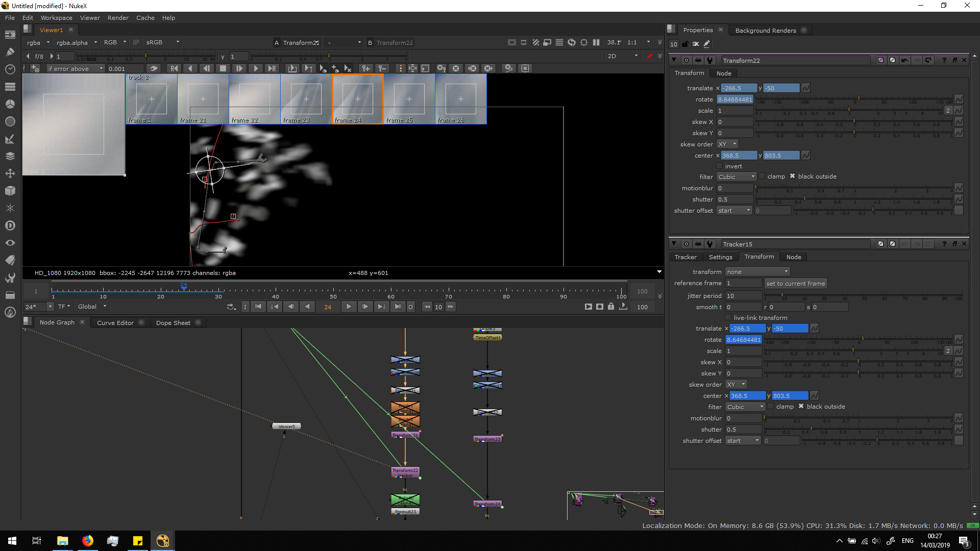
Task: Enable live-link transform in Tracker15
Action: point(728,318)
